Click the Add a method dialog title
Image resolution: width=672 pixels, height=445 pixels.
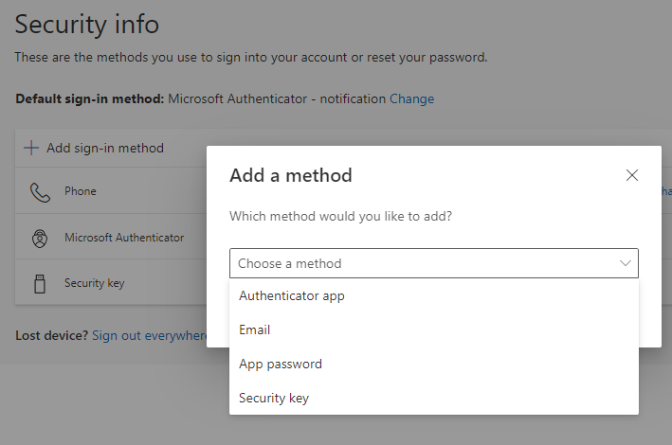291,175
